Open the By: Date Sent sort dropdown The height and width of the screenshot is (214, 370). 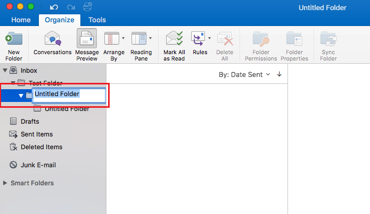(x=244, y=75)
